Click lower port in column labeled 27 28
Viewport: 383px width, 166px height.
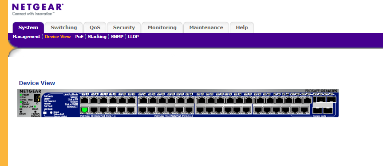209,110
